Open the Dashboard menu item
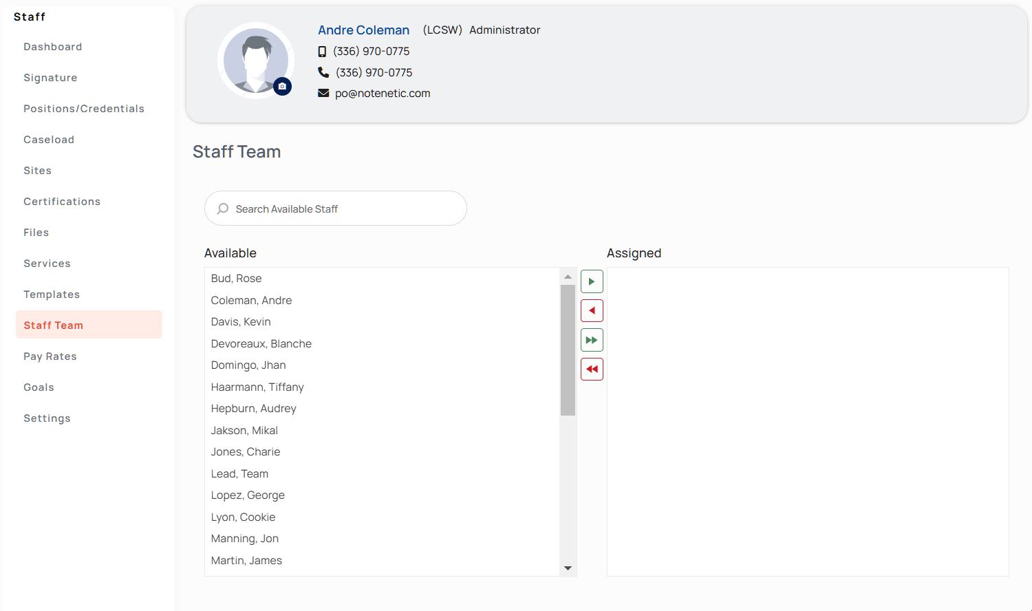Screen dimensions: 1032x611 (53, 47)
